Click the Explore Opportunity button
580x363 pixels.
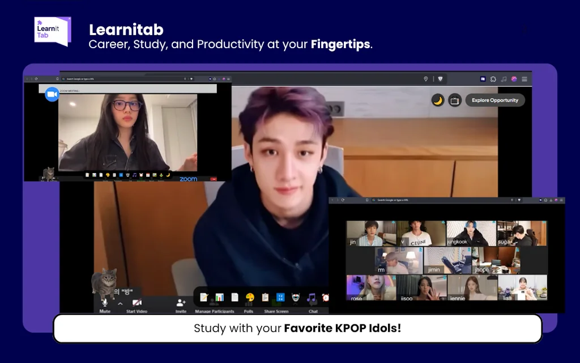coord(495,100)
